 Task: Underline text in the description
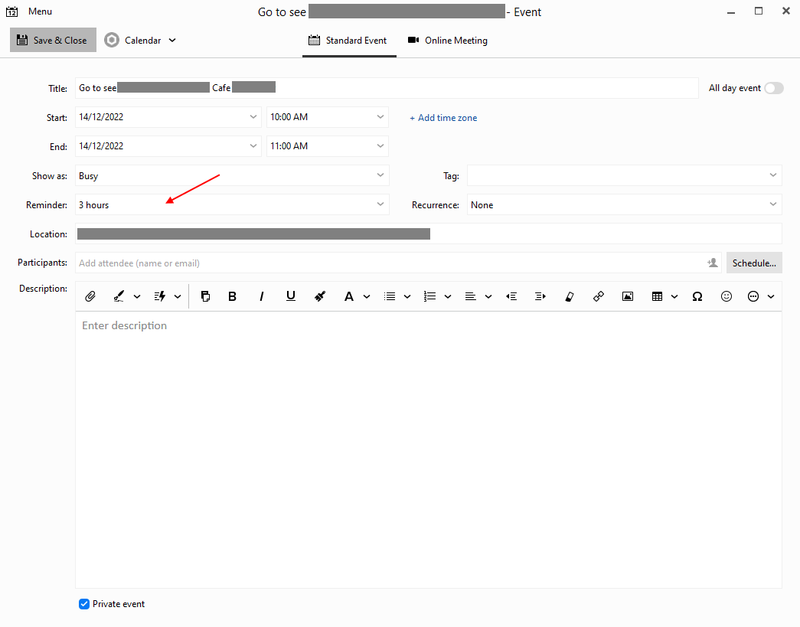point(290,296)
